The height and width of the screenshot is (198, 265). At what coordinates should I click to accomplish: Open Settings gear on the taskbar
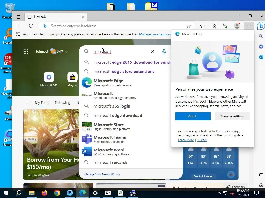95,193
